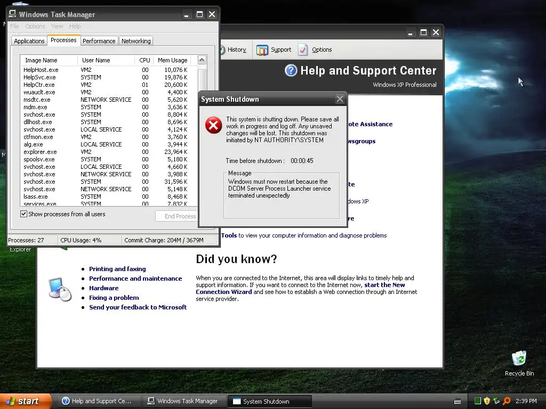Close the System Shutdown dialog
The image size is (546, 409).
[x=340, y=99]
